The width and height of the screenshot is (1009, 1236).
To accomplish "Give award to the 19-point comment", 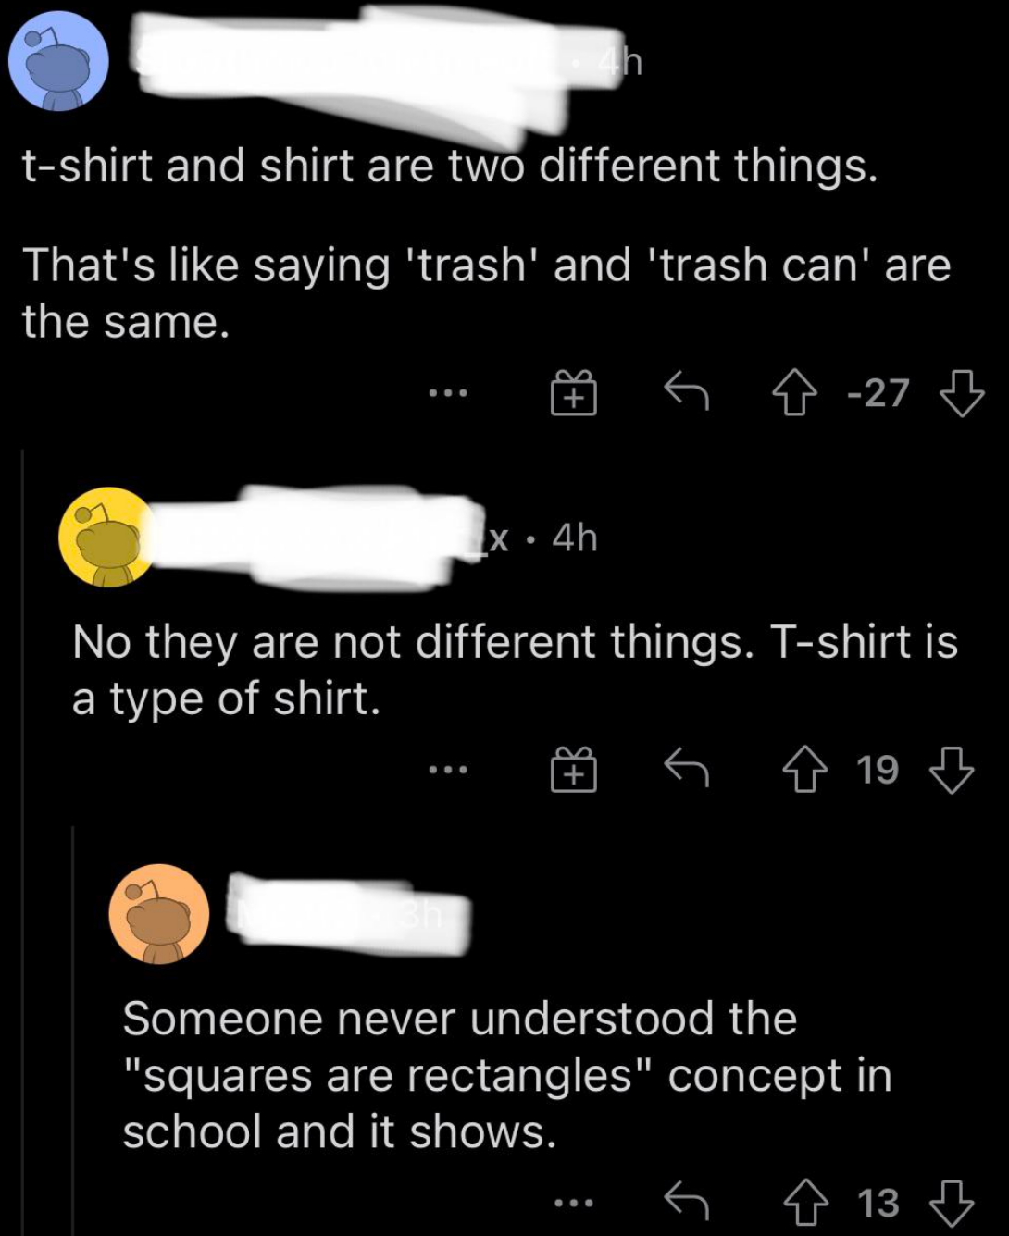I will point(574,770).
